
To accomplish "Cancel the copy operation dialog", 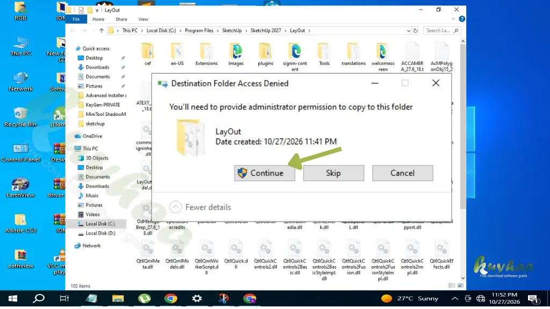I will point(402,173).
